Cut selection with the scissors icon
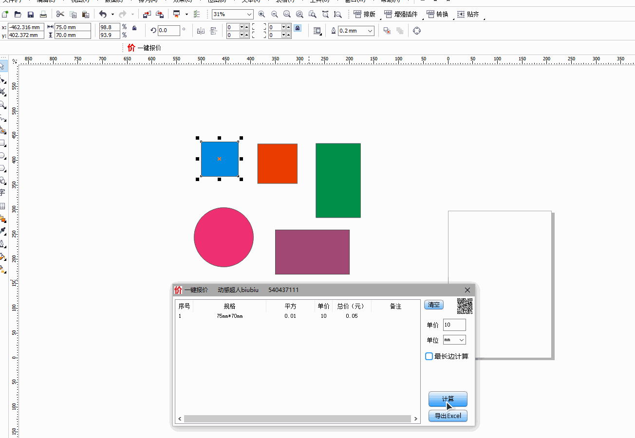The height and width of the screenshot is (438, 635). coord(60,14)
